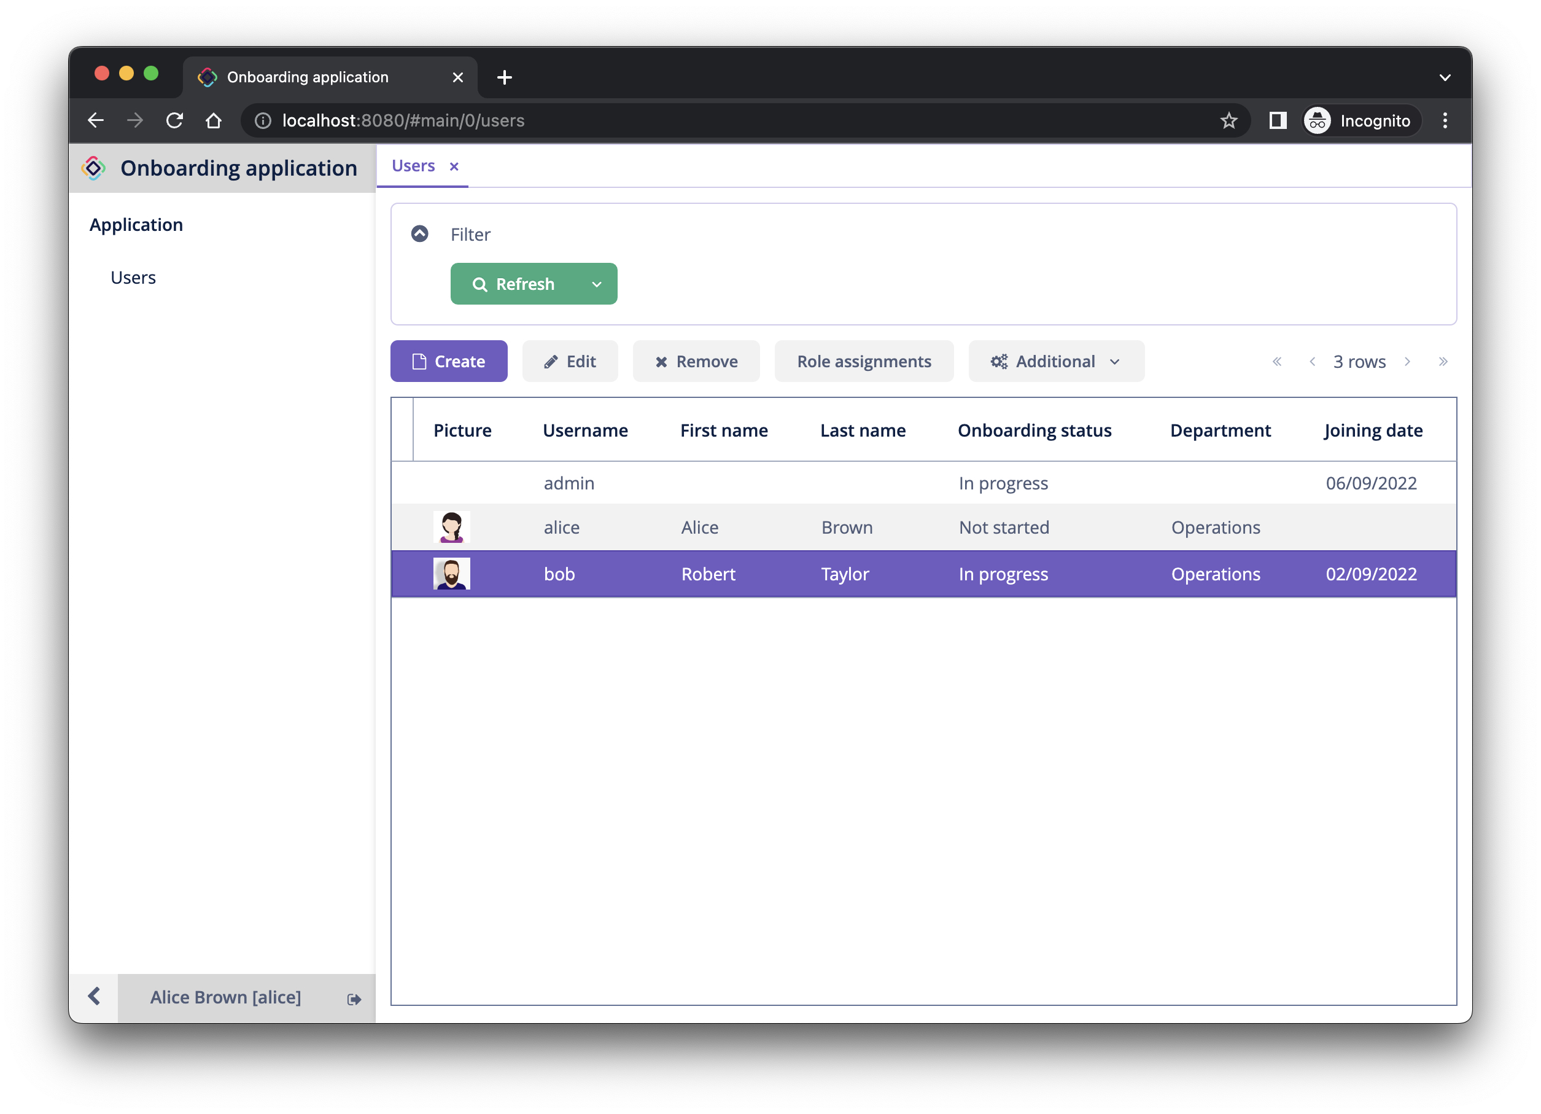The height and width of the screenshot is (1114, 1541).
Task: Click the Filter collapse arrow icon
Action: coord(421,233)
